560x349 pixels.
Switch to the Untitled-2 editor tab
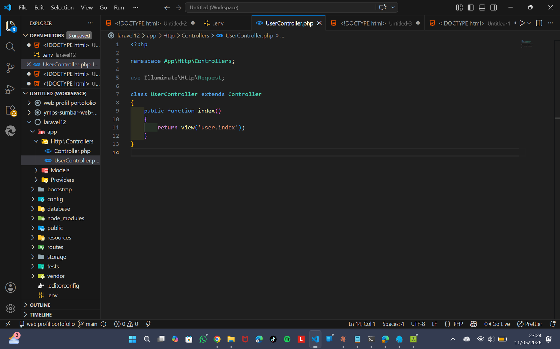150,23
